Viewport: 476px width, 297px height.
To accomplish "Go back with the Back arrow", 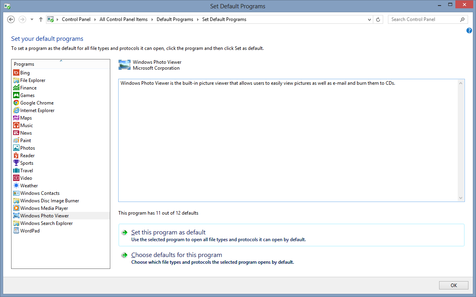I will click(11, 19).
